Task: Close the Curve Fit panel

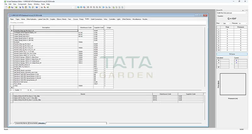Action: point(247,10)
